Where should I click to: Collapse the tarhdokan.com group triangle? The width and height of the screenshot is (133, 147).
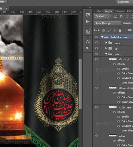102,37
